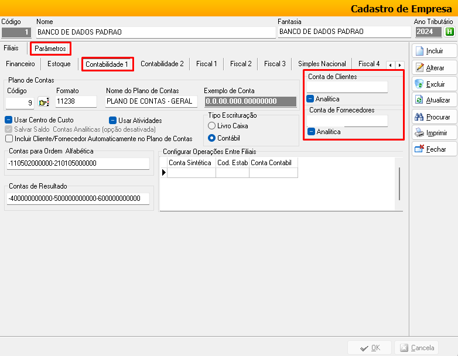Click Contas de Resultado field
This screenshot has width=458, height=356.
point(78,198)
